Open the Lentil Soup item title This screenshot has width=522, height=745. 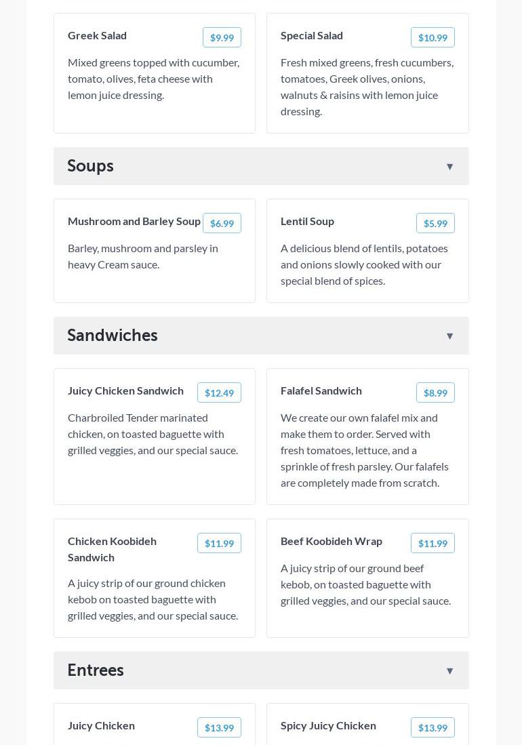tap(307, 221)
